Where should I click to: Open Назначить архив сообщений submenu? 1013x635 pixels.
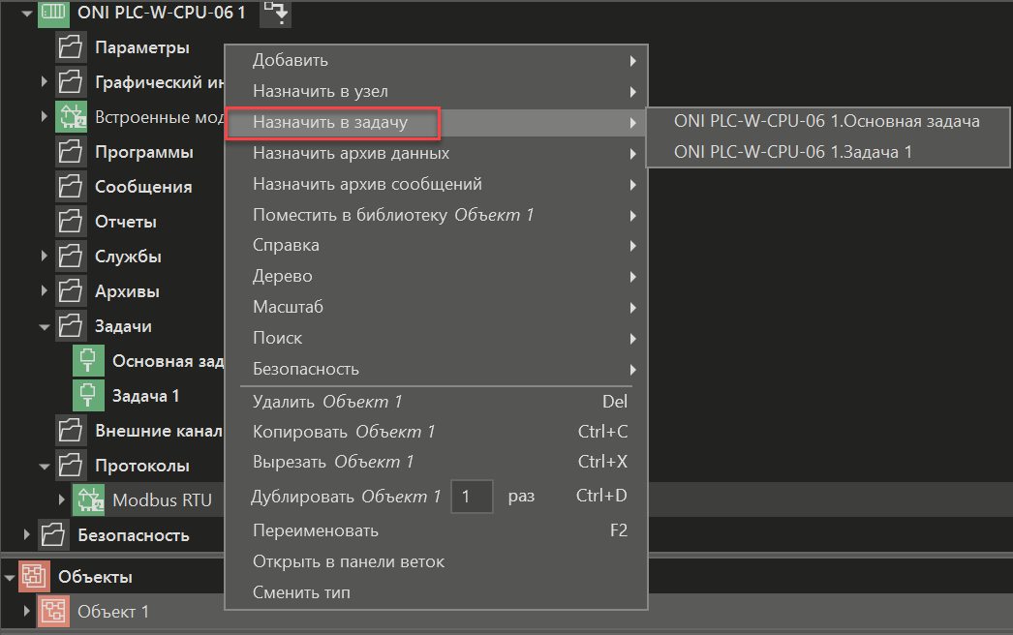[x=436, y=185]
